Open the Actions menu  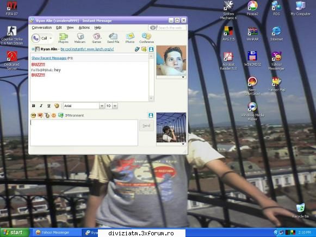(x=84, y=28)
